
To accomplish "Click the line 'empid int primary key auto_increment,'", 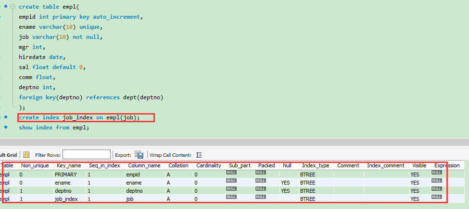I will pos(81,17).
